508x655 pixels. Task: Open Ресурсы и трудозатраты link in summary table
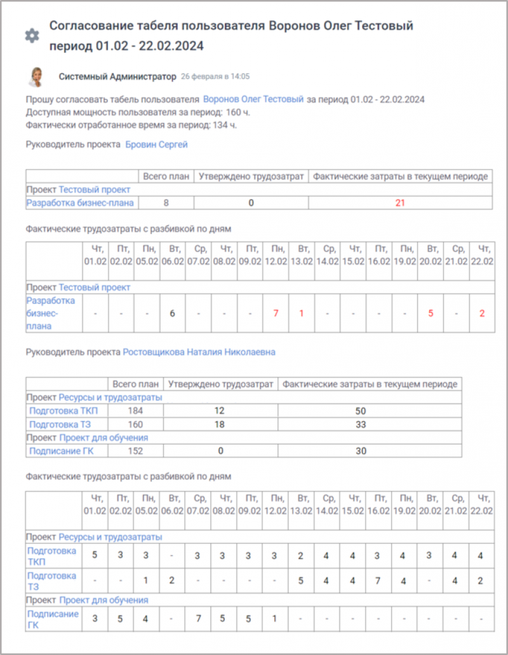click(x=110, y=397)
